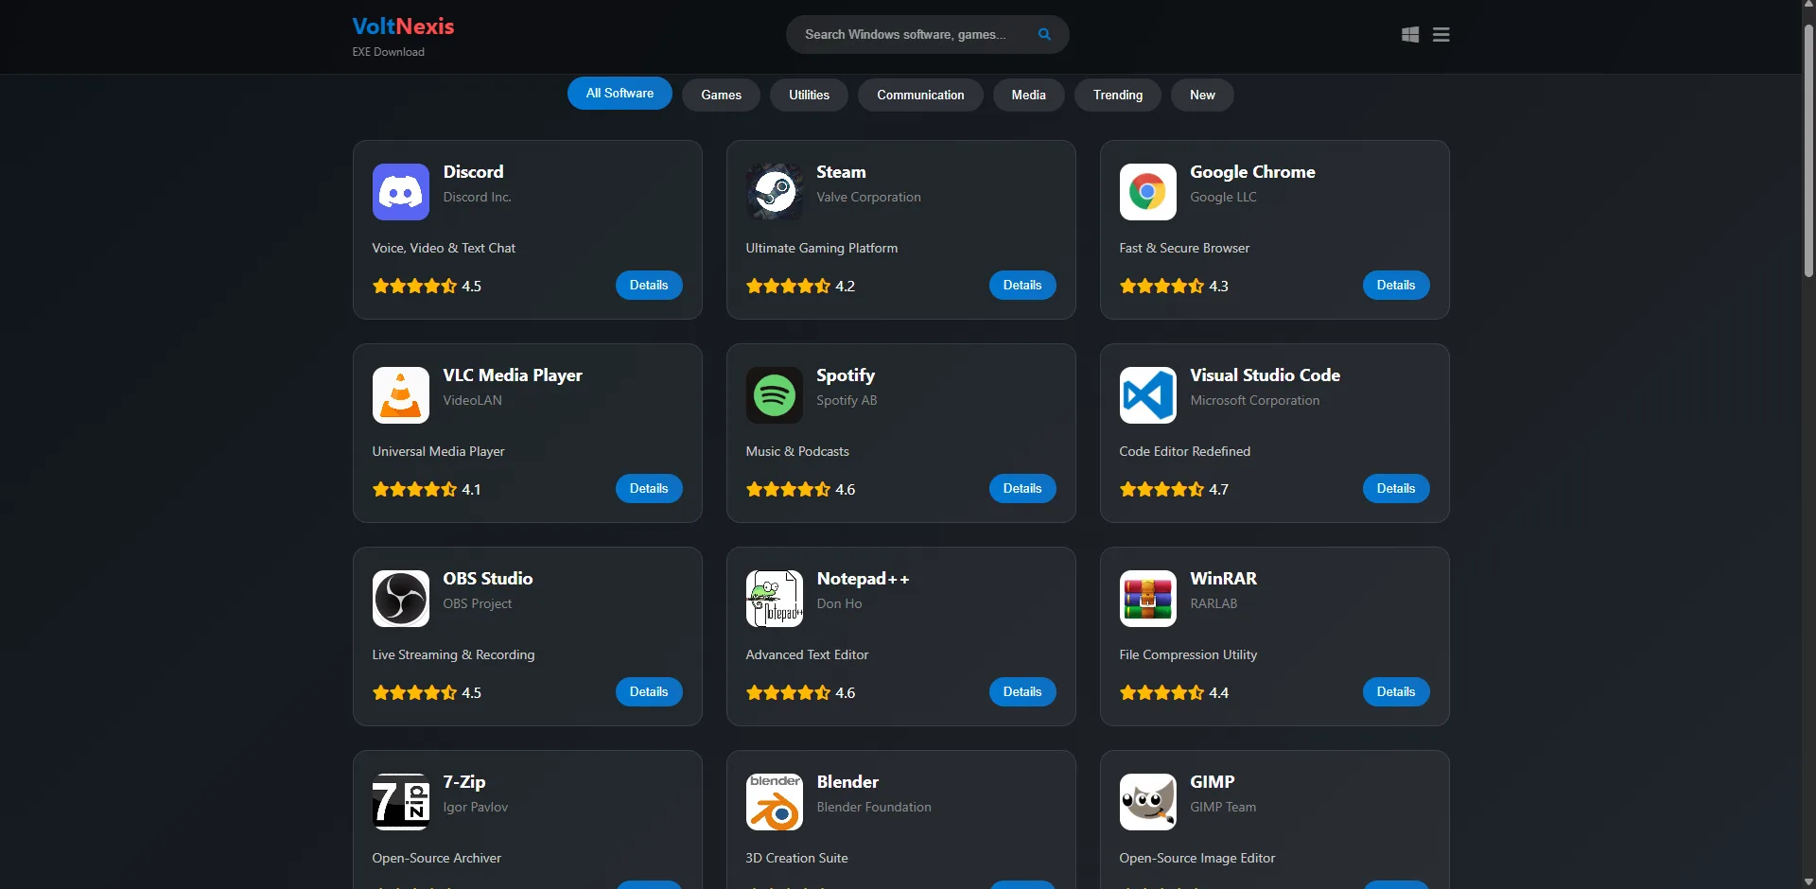Viewport: 1816px width, 889px height.
Task: Click the Discord app icon
Action: click(x=400, y=191)
